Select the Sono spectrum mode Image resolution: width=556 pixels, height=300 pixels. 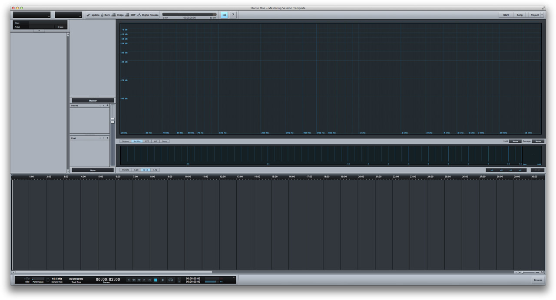[165, 141]
